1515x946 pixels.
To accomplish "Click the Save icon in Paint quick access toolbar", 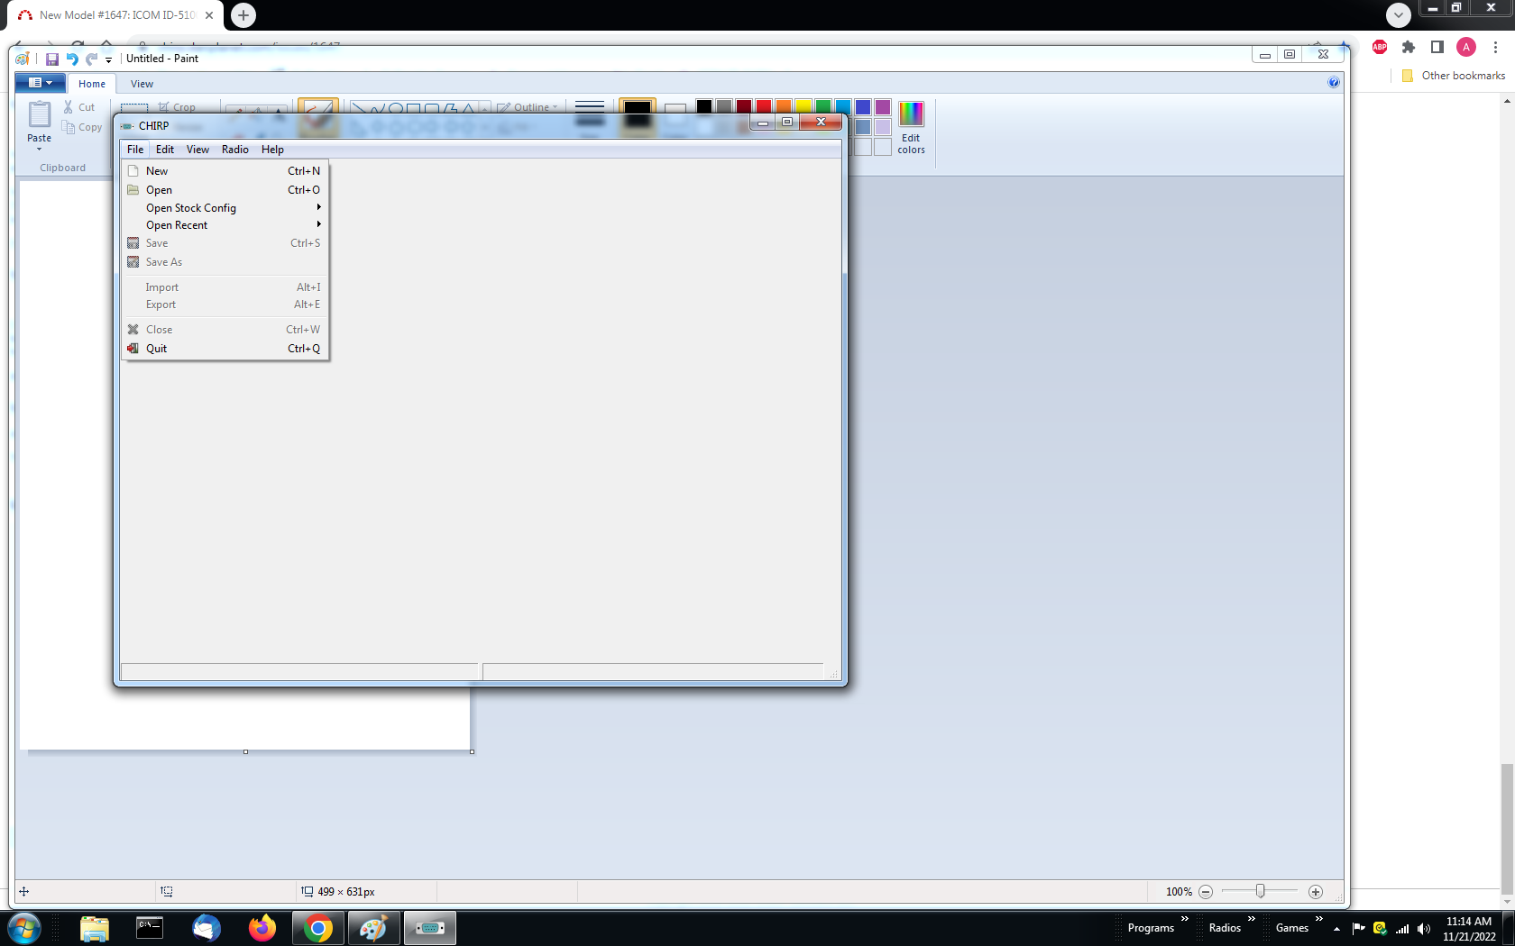I will pyautogui.click(x=52, y=59).
